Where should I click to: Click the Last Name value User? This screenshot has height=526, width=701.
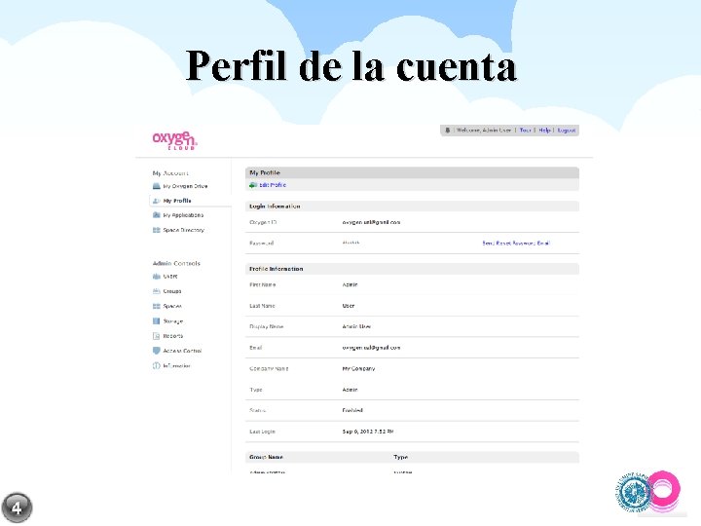(x=349, y=306)
